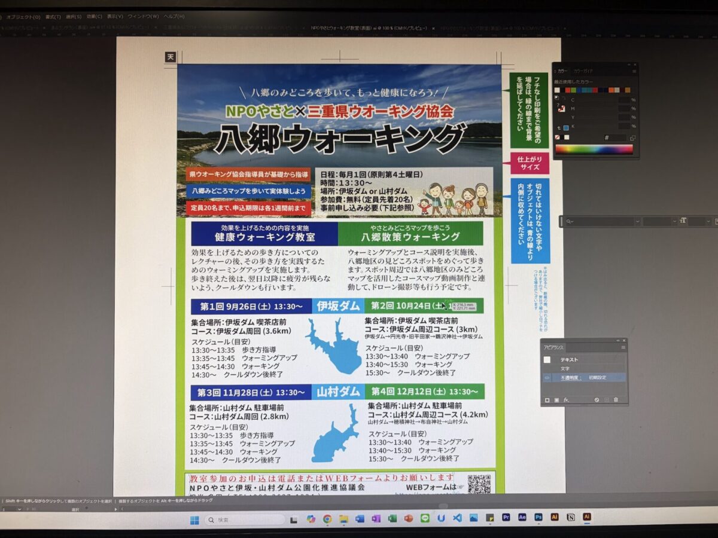Screen dimensions: 718x538
Task: Click the default fill and stroke icon
Action: pyautogui.click(x=556, y=98)
